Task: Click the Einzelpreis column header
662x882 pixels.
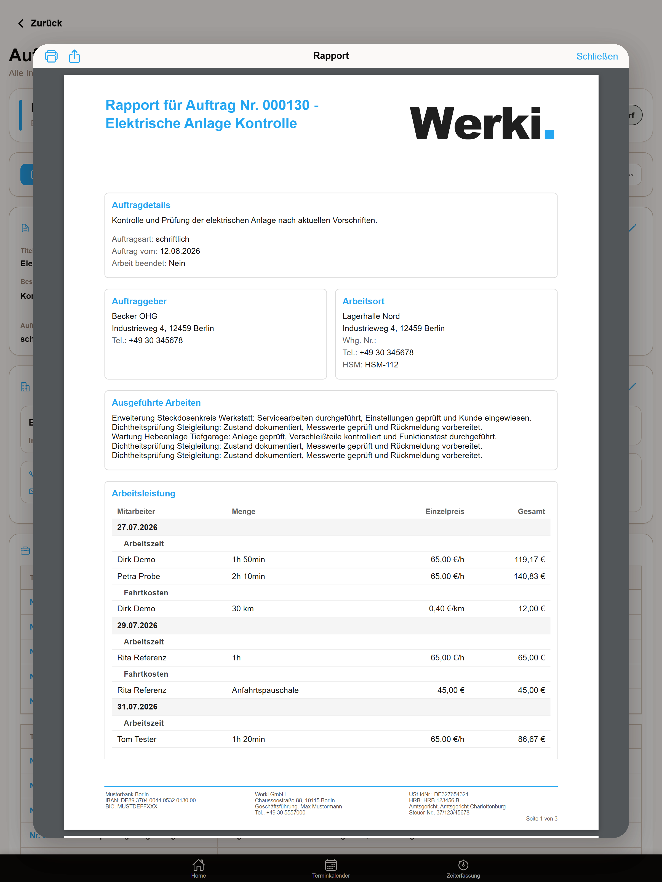Action: point(445,511)
